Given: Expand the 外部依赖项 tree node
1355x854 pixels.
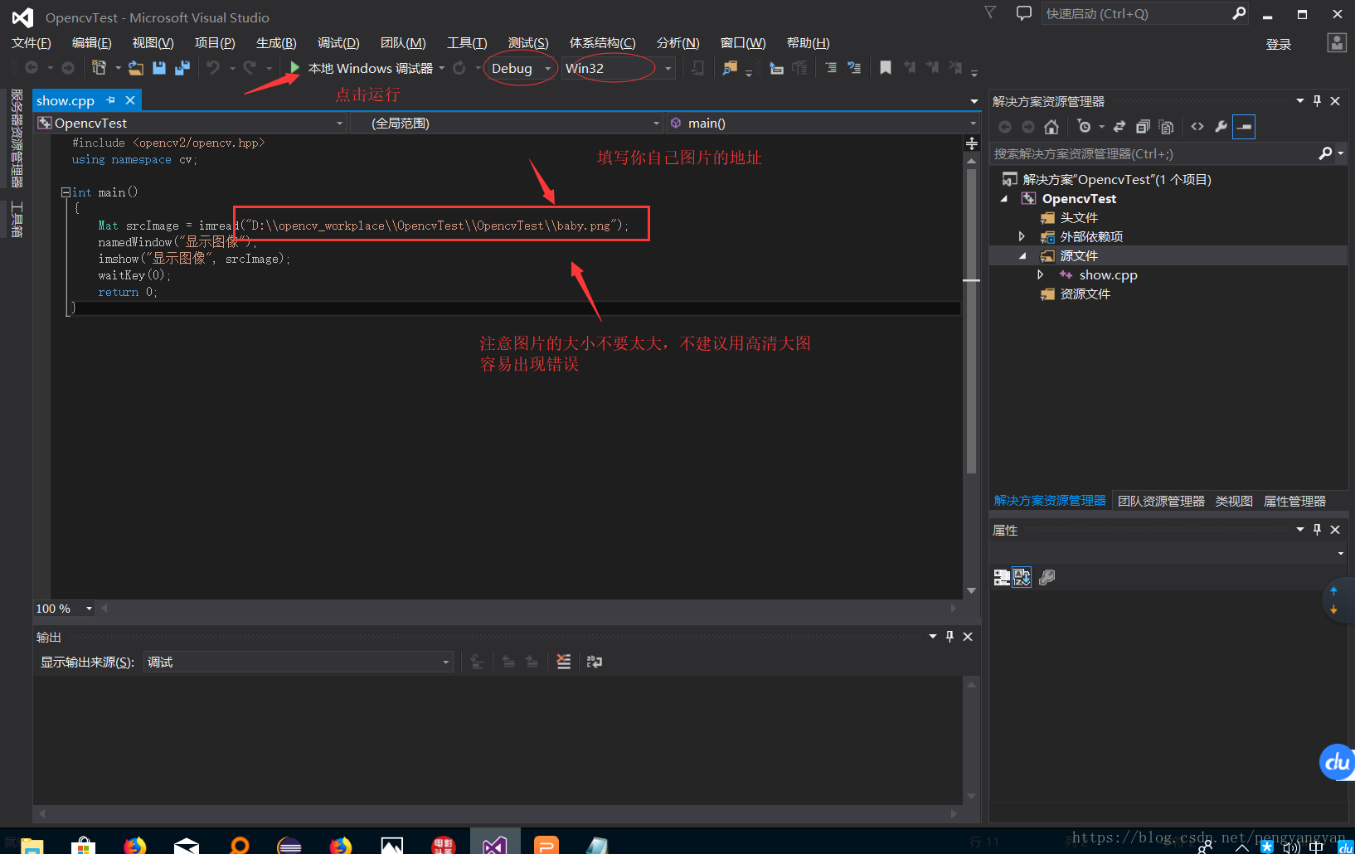Looking at the screenshot, I should (1022, 237).
